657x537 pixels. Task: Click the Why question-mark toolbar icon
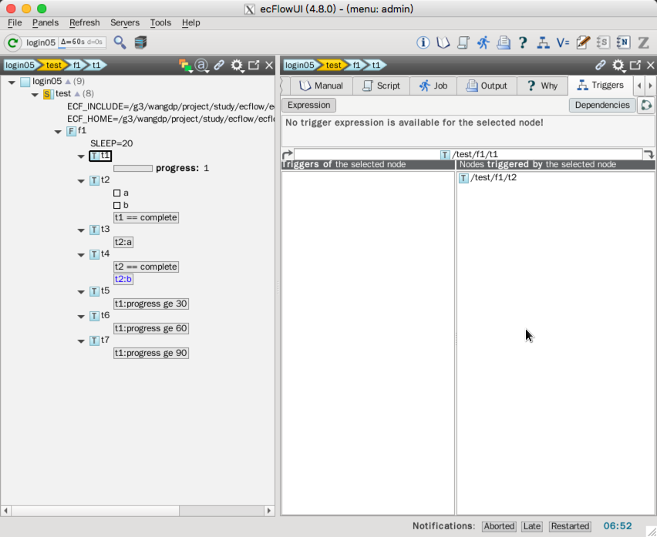tap(523, 42)
